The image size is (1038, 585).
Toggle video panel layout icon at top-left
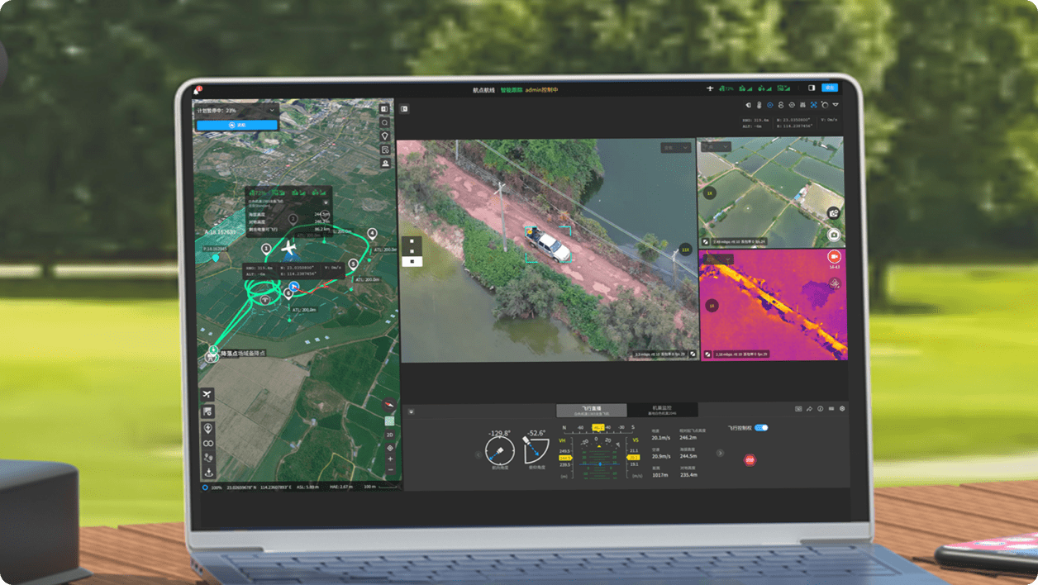(x=405, y=108)
